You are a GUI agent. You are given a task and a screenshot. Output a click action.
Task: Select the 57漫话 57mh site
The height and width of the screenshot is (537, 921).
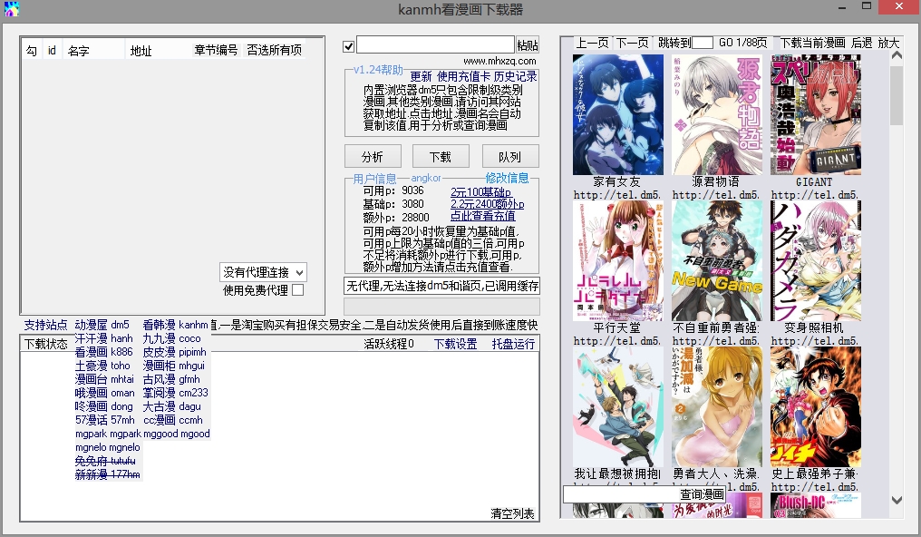coord(105,419)
